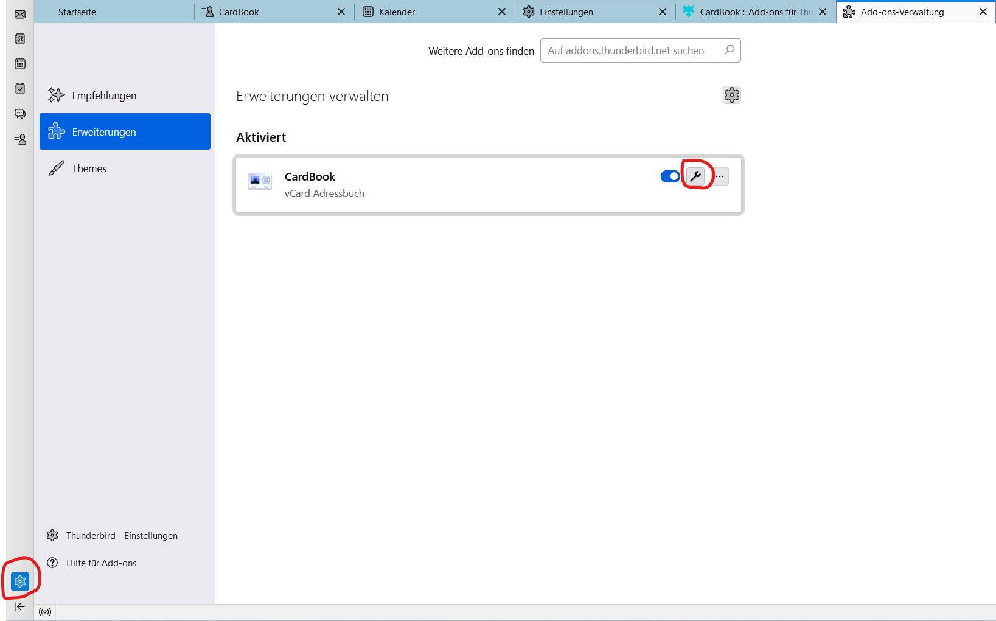Click Weitere Add-ons finden label
Viewport: 996px width, 621px height.
(481, 51)
